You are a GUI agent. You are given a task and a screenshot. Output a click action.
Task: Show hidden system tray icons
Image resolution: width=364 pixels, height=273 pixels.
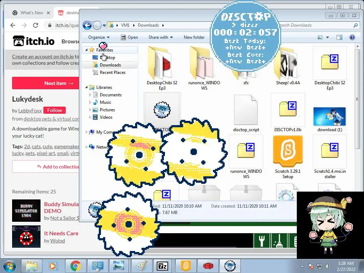pos(302,266)
